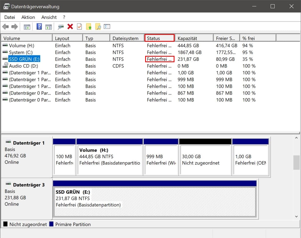Maximize the Datenträgerverwaltung window
This screenshot has width=301, height=238.
(x=272, y=6)
